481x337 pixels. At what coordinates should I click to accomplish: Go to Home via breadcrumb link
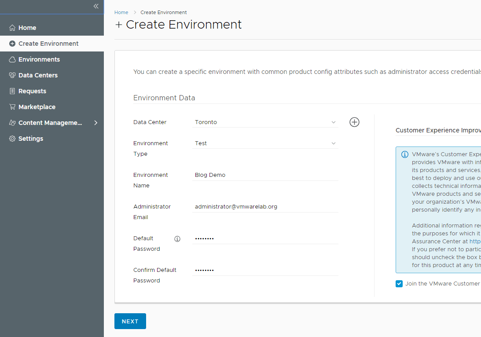(121, 12)
